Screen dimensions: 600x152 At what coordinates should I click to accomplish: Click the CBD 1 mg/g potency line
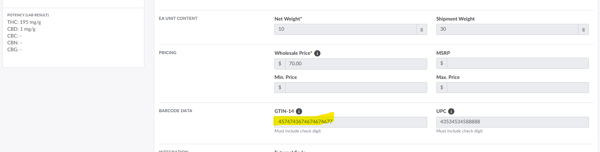click(x=21, y=29)
